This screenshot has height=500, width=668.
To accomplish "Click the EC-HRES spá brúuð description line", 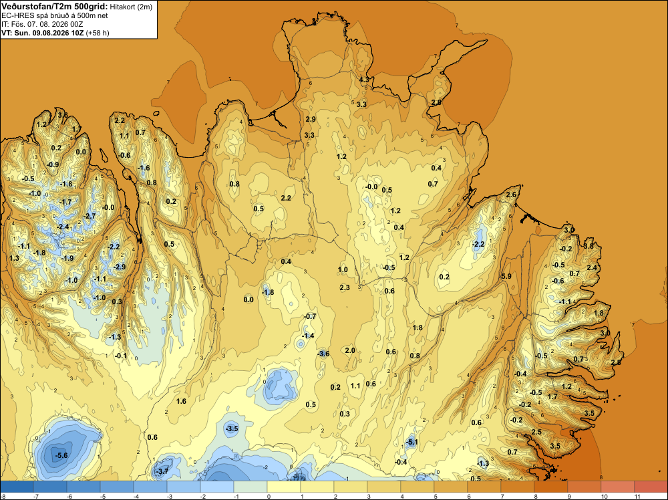I will (x=55, y=16).
